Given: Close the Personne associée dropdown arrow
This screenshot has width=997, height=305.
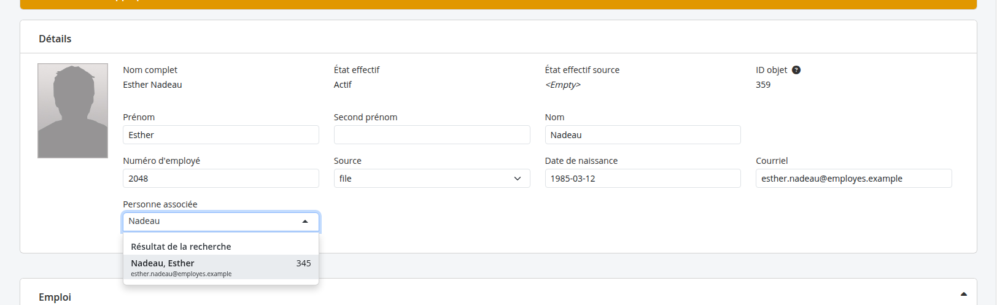Looking at the screenshot, I should tap(305, 222).
